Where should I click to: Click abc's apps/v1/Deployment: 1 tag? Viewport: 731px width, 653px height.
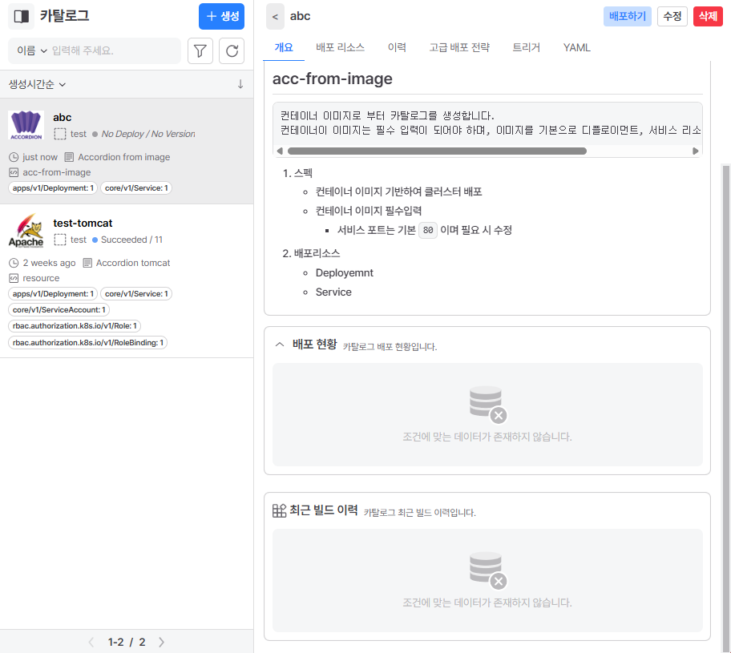point(53,188)
